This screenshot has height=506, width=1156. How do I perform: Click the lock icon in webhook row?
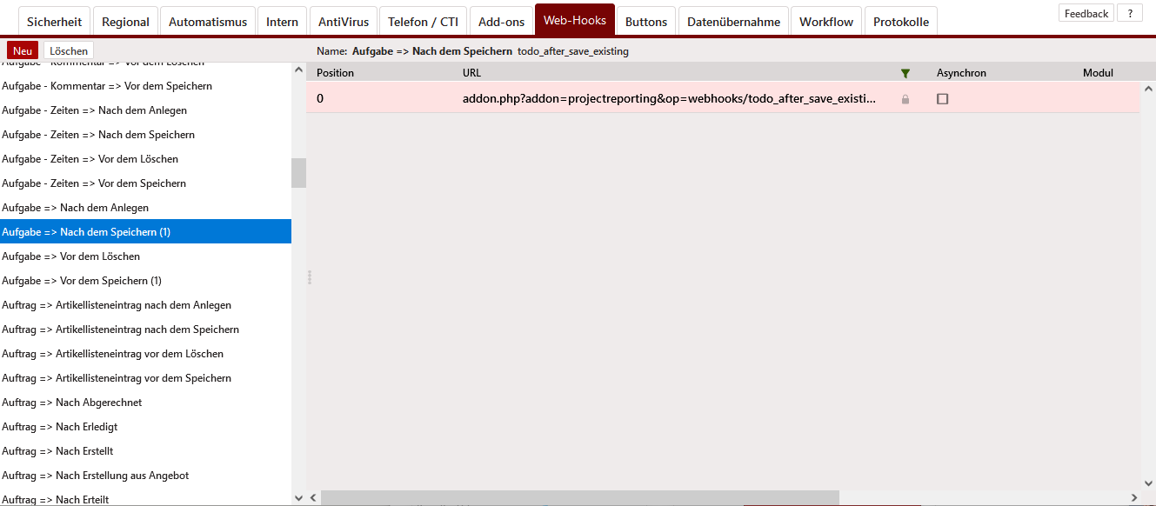click(905, 99)
